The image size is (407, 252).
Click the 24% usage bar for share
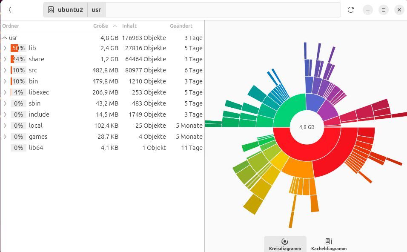(x=18, y=59)
